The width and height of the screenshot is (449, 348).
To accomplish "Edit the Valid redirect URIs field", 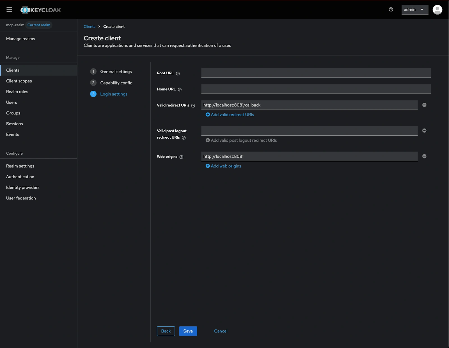I will [x=310, y=105].
